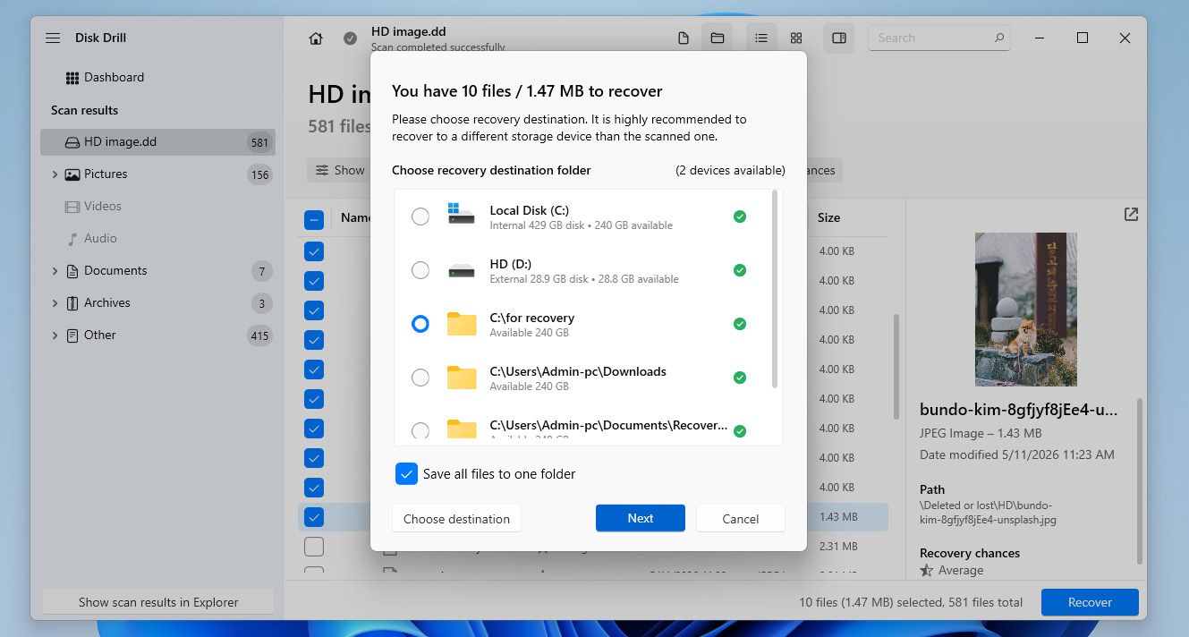Click Show scan results in Explorer

coord(158,602)
